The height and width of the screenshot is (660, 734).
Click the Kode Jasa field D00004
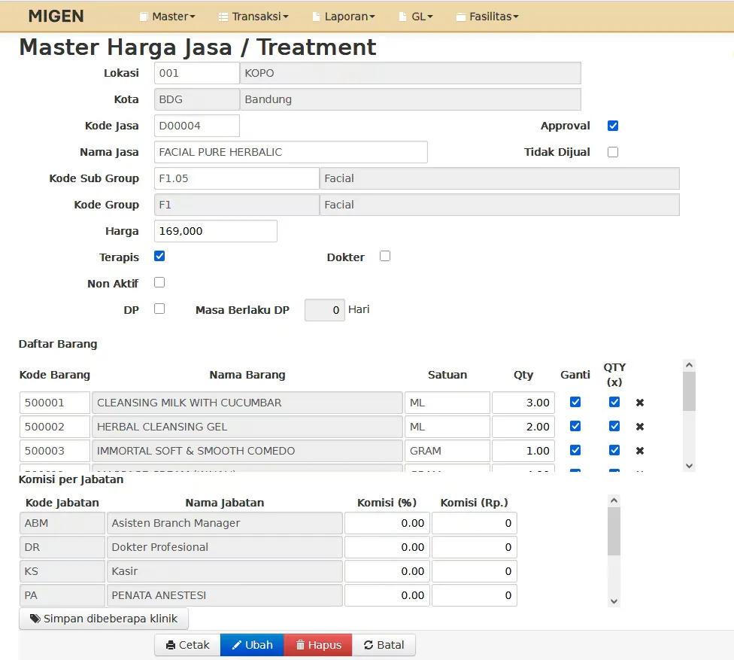pyautogui.click(x=196, y=126)
